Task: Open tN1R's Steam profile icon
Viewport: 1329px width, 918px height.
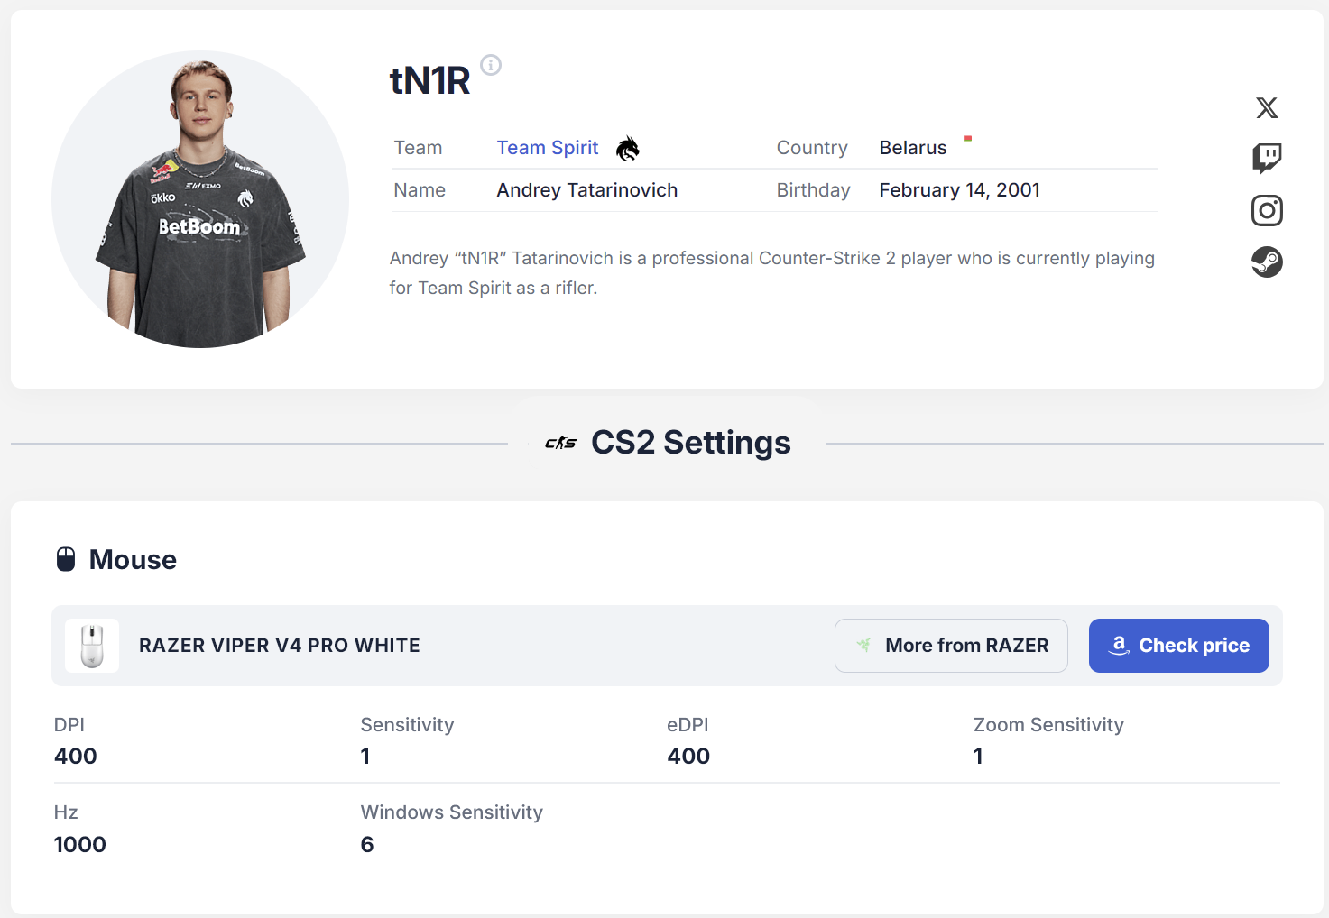Action: coord(1267,262)
